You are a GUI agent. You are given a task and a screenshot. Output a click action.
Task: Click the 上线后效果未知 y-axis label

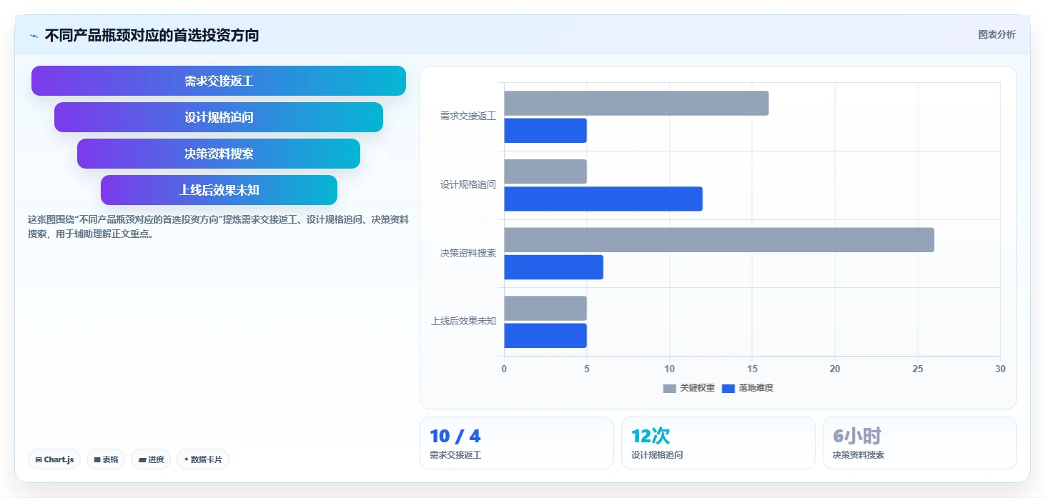463,321
